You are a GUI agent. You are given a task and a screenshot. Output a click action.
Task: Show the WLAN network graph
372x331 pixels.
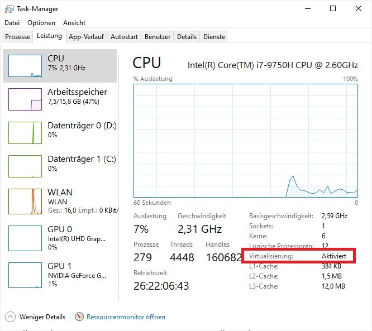tap(25, 201)
